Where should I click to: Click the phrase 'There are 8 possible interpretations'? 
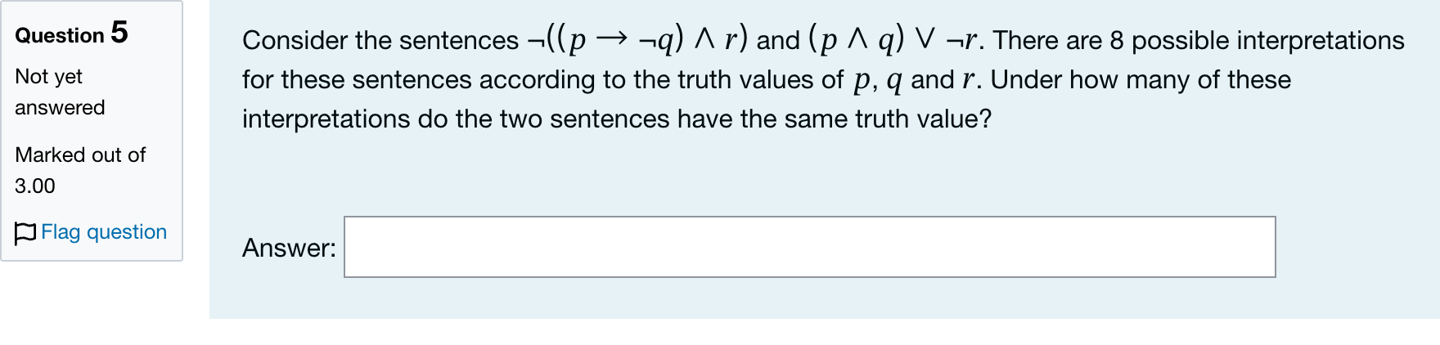(x=1199, y=40)
